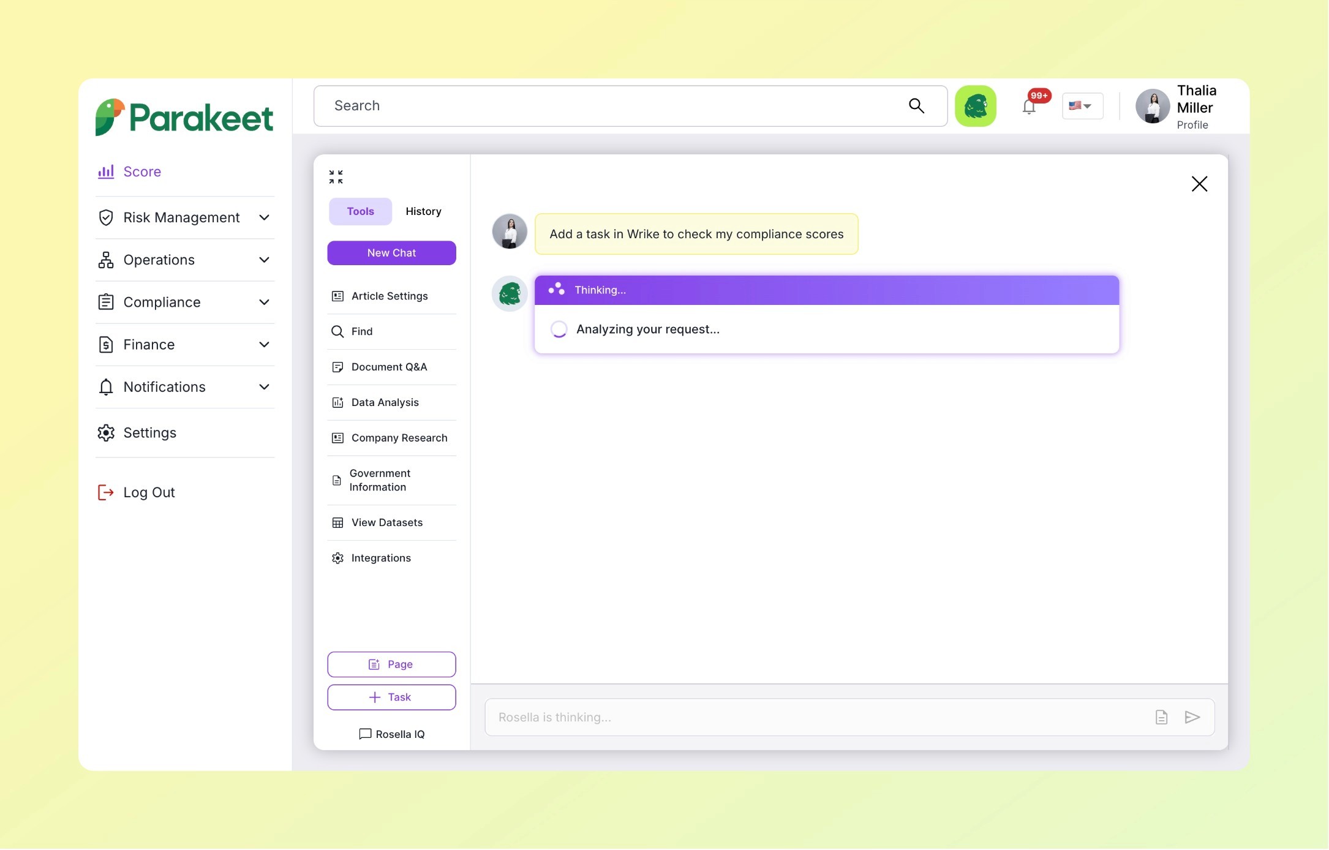1329x850 pixels.
Task: Click the message input field
Action: point(796,717)
